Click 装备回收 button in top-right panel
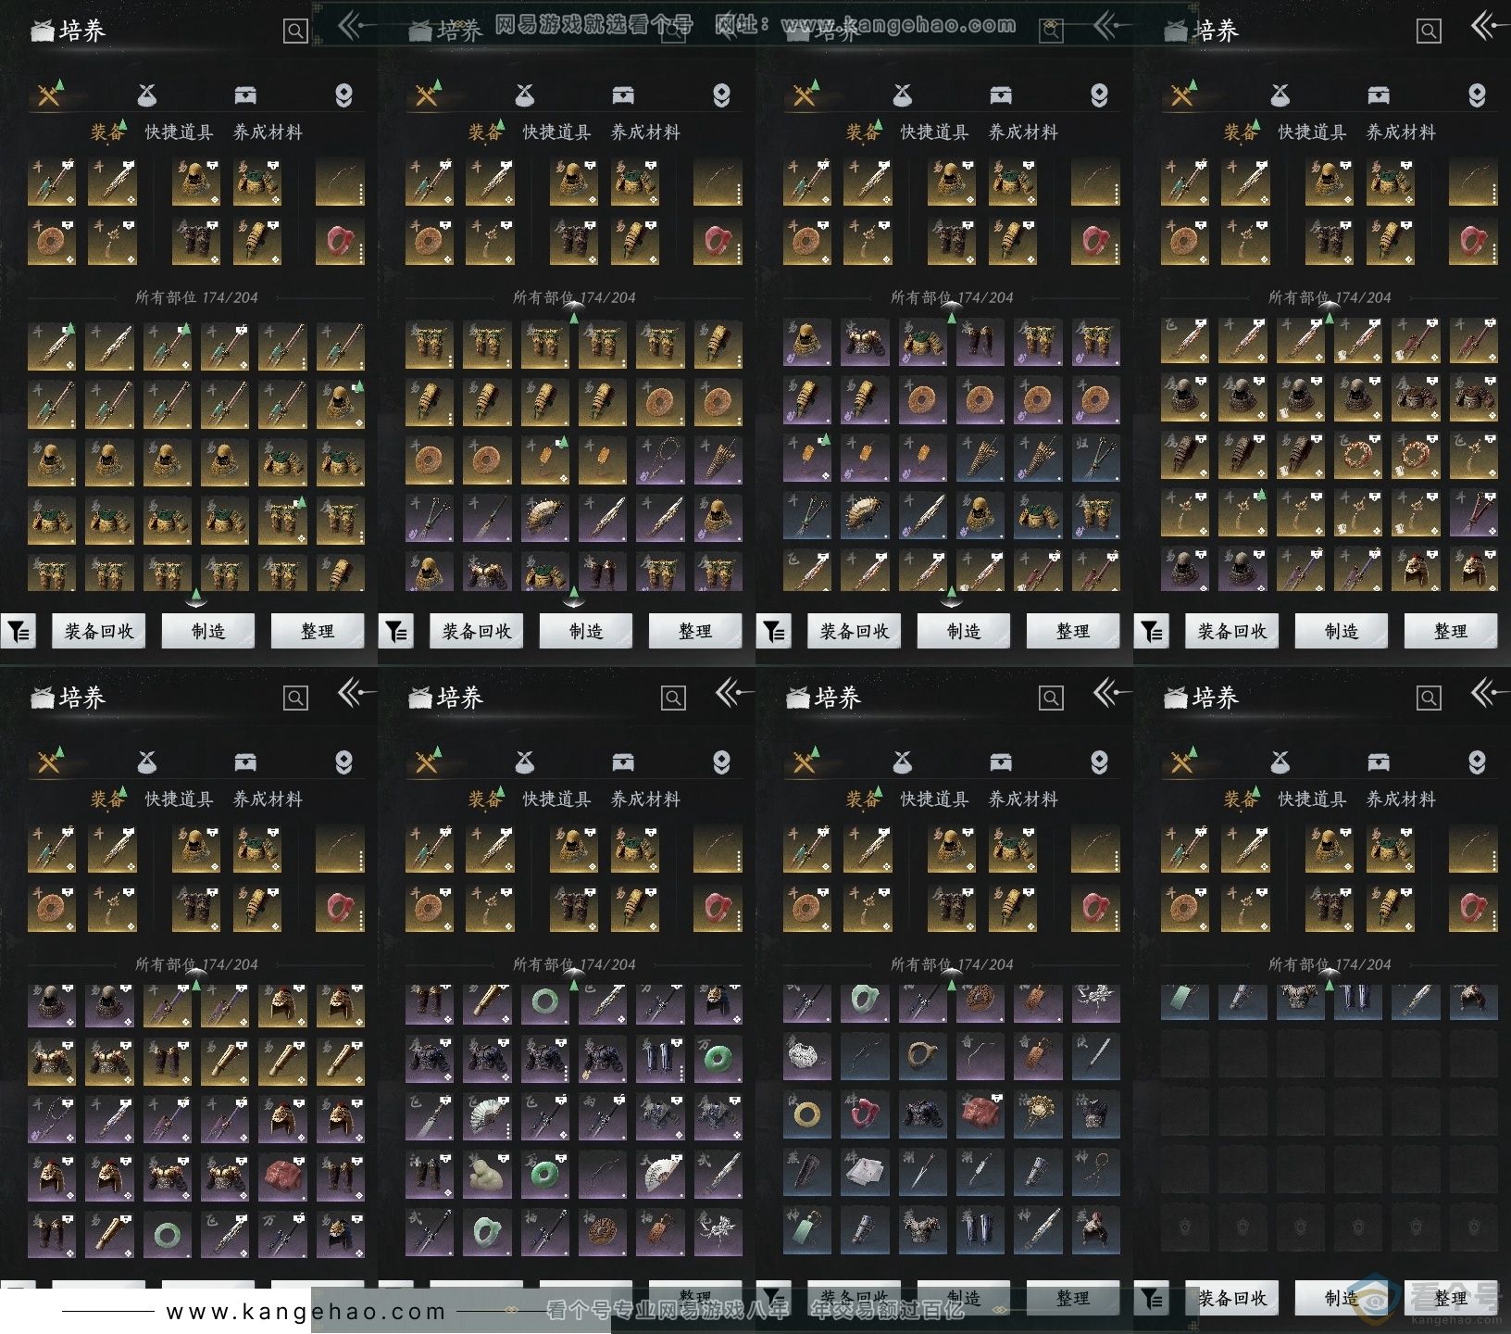1511x1334 pixels. (x=1232, y=631)
